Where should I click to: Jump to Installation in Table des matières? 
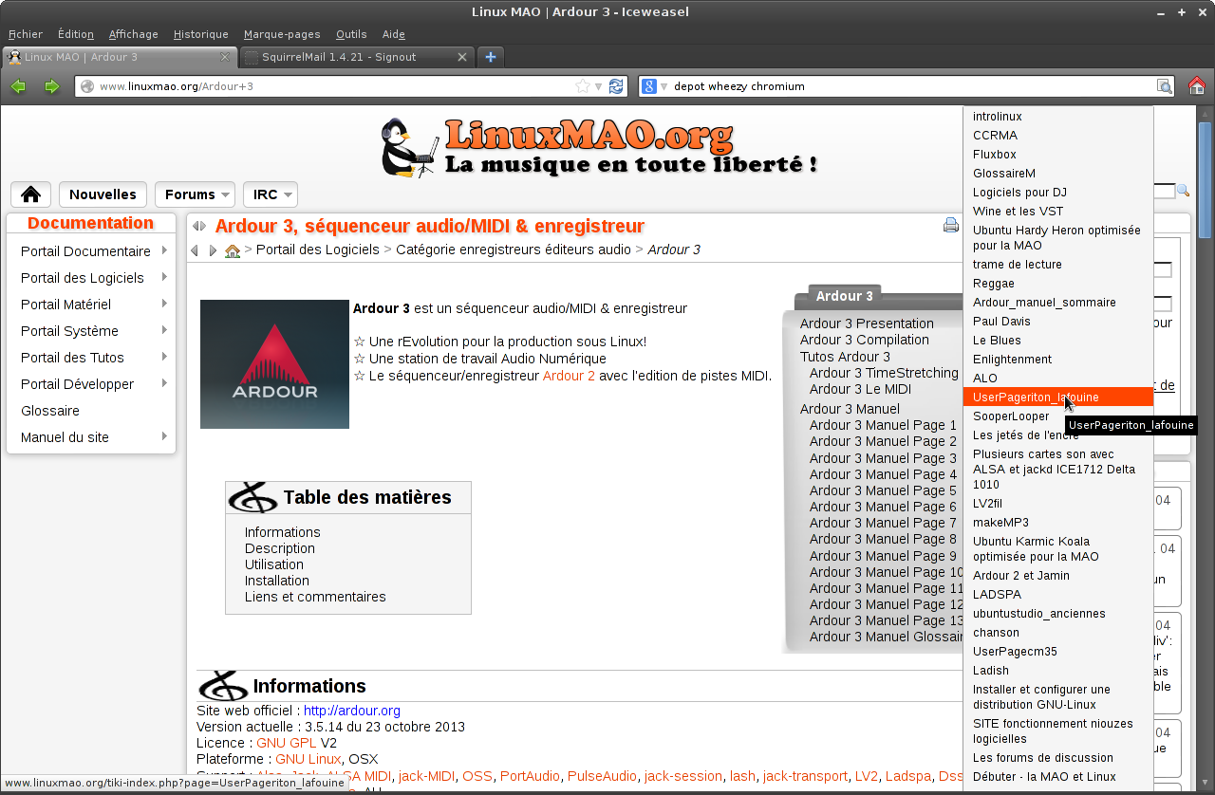coord(277,581)
